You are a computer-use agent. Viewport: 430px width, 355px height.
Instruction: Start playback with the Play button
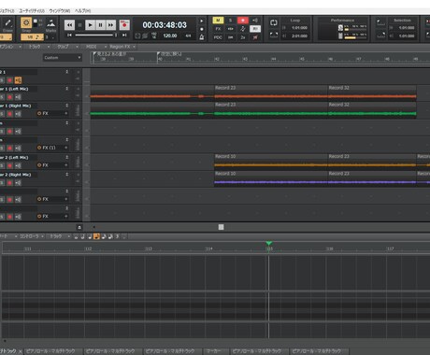tap(90, 25)
